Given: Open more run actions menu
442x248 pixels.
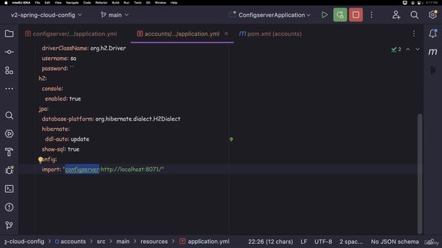Looking at the screenshot, I should [x=372, y=15].
